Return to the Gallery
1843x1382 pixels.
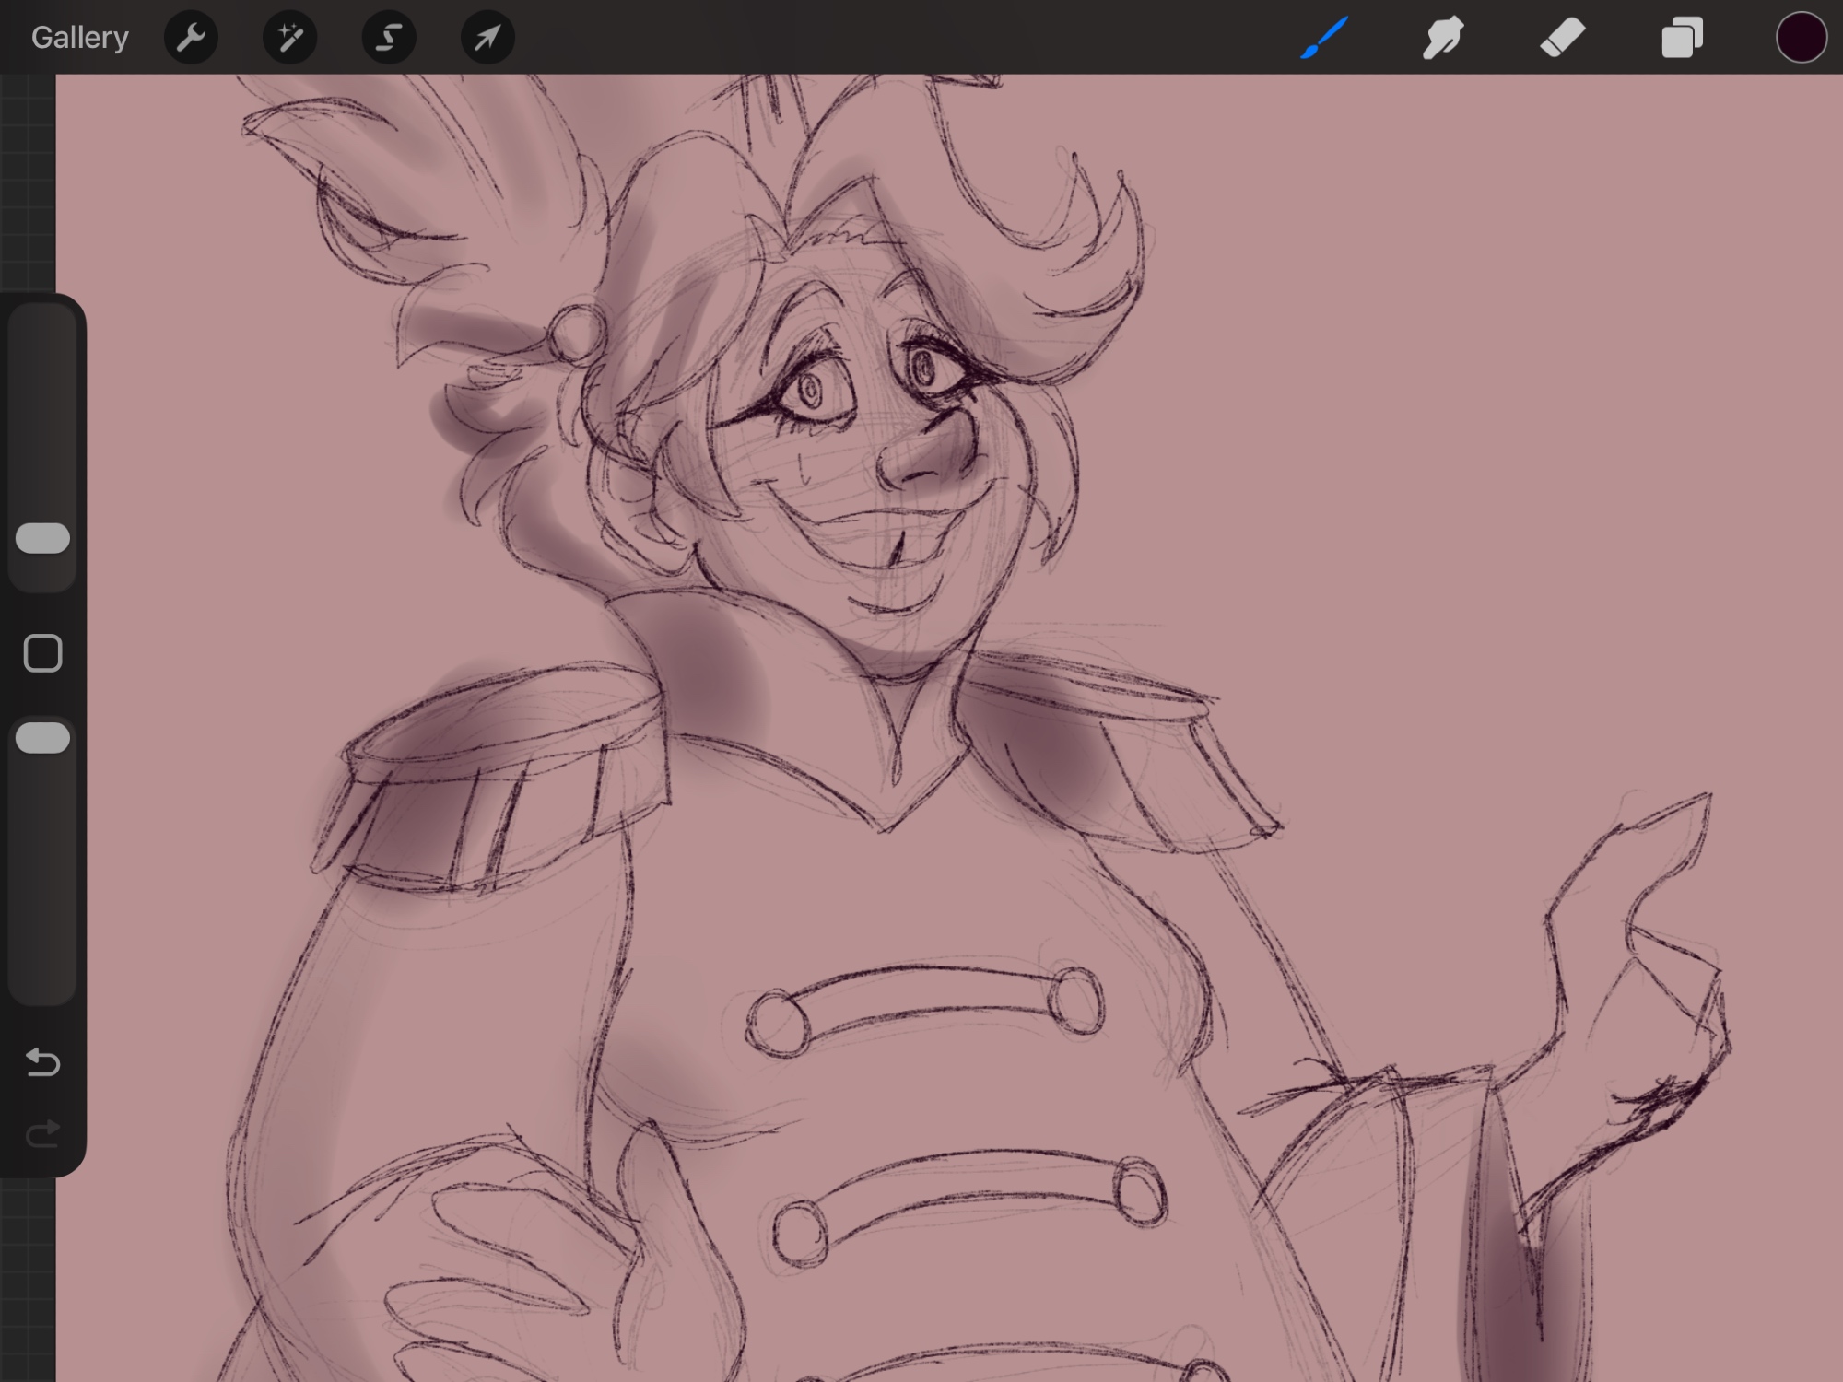click(79, 38)
